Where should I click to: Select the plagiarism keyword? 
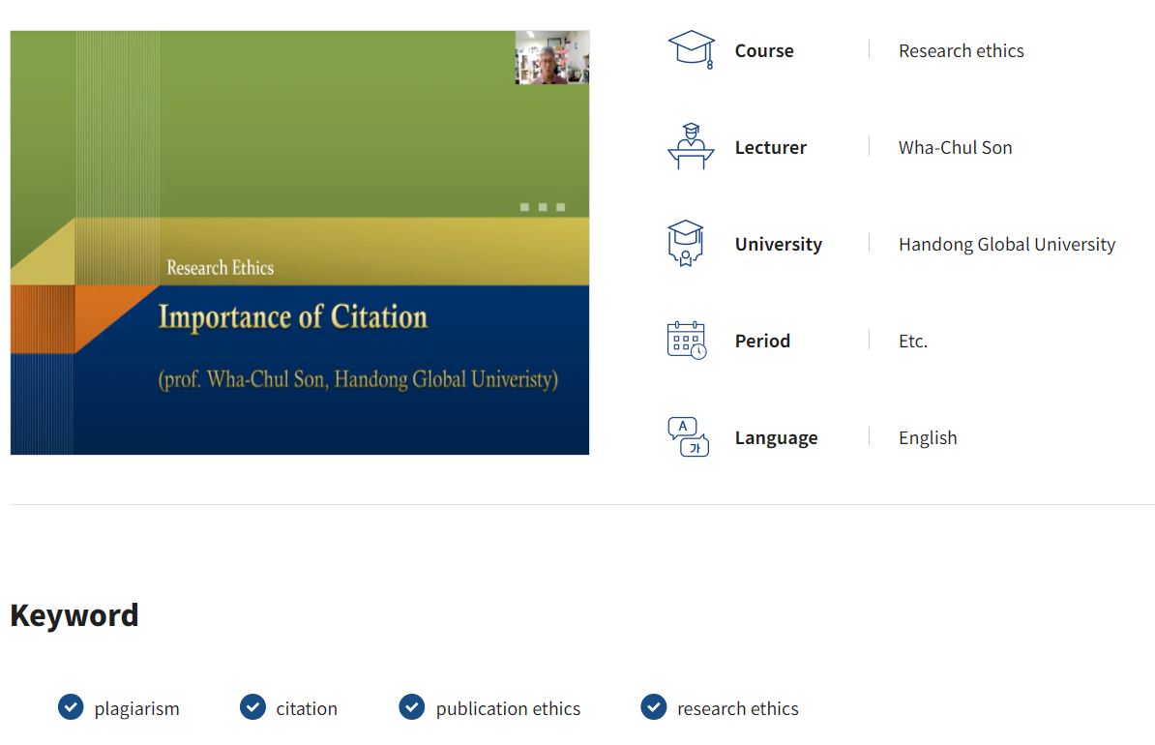[x=137, y=708]
